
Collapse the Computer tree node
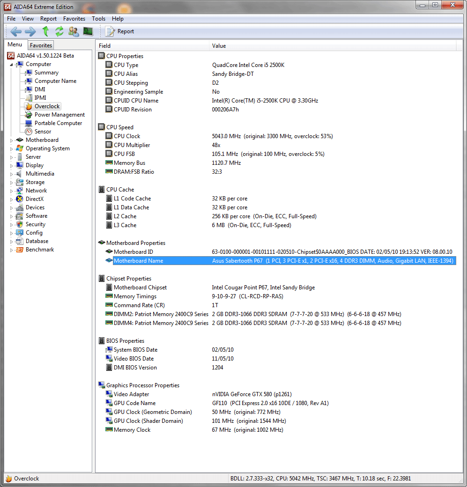[12, 65]
